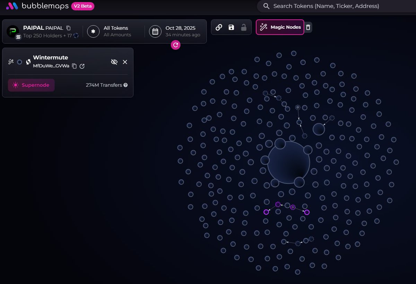Select the largest central bubble on the map
The width and height of the screenshot is (416, 284).
(x=288, y=162)
